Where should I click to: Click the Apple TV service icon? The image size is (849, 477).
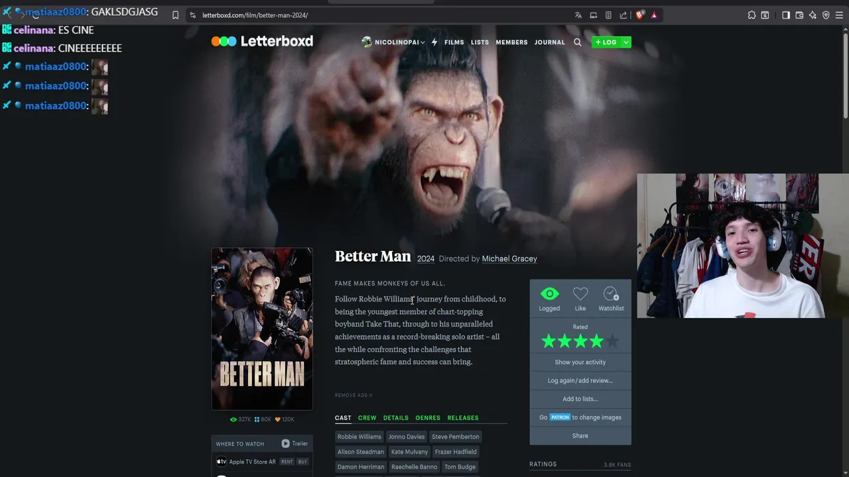click(x=222, y=462)
